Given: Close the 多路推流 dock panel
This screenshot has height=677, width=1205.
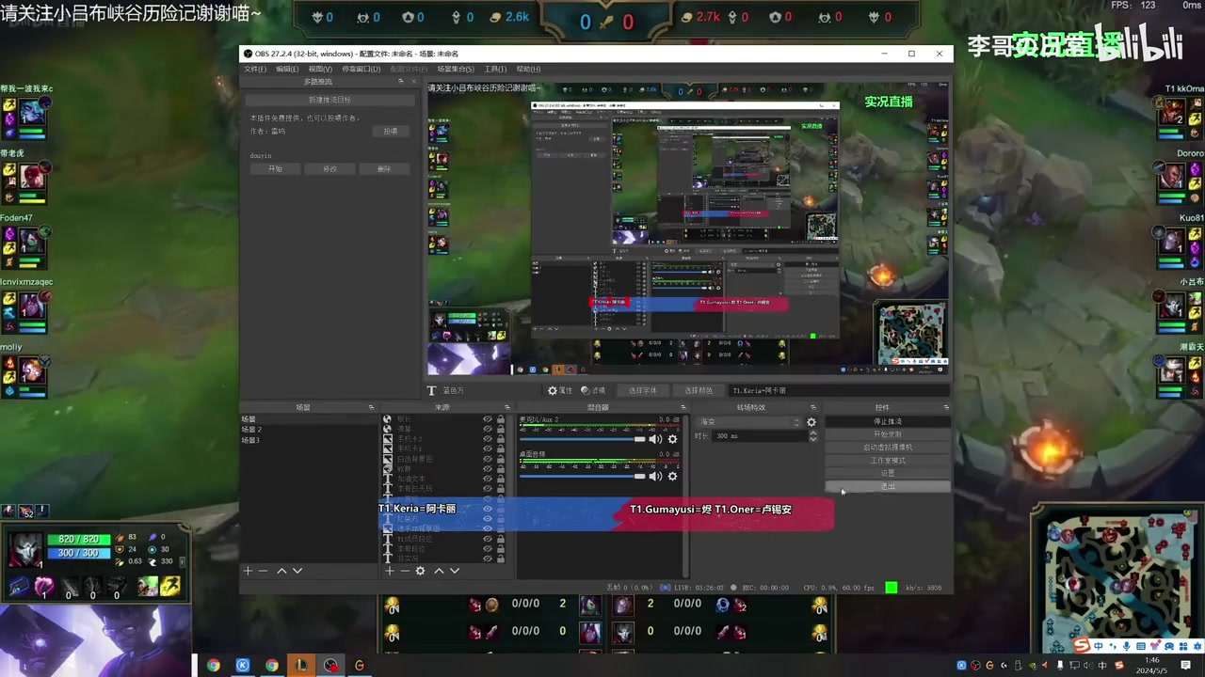Looking at the screenshot, I should point(413,82).
